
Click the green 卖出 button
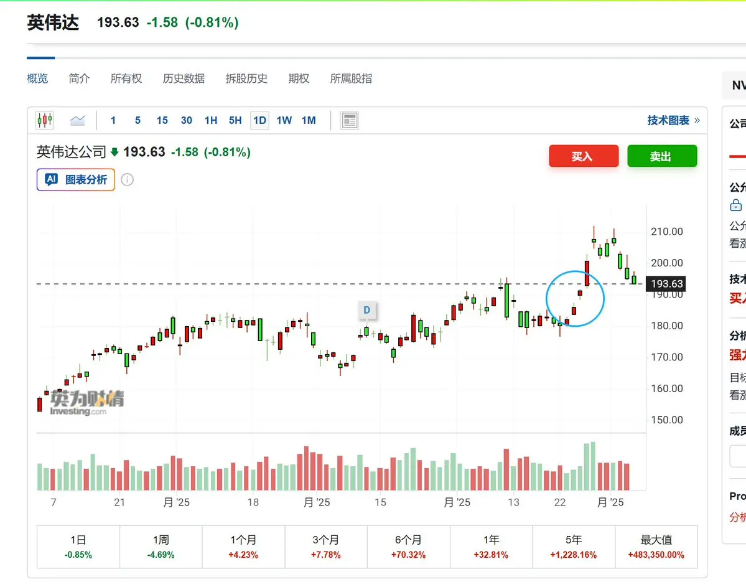click(662, 156)
